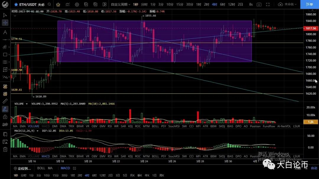
Task: Click the edit drawings list icon
Action: point(5,142)
